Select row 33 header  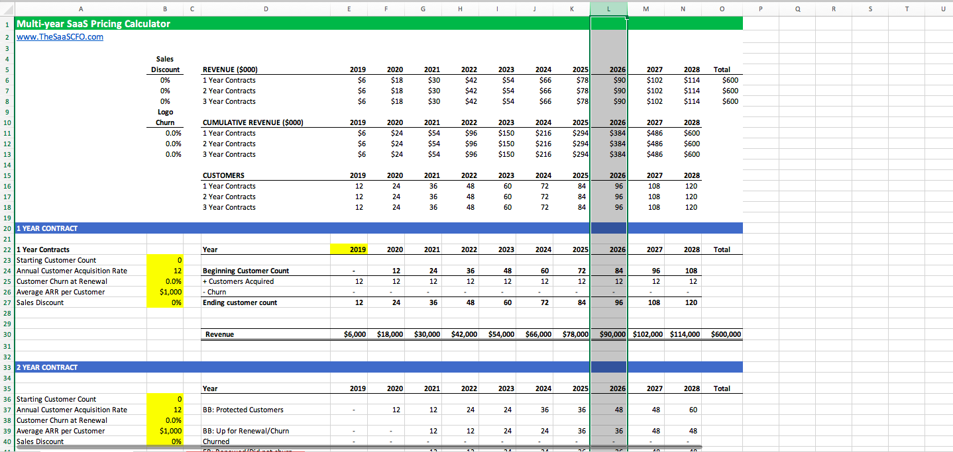(7, 367)
